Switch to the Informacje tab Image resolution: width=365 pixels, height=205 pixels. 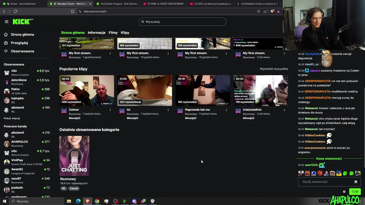pyautogui.click(x=97, y=32)
